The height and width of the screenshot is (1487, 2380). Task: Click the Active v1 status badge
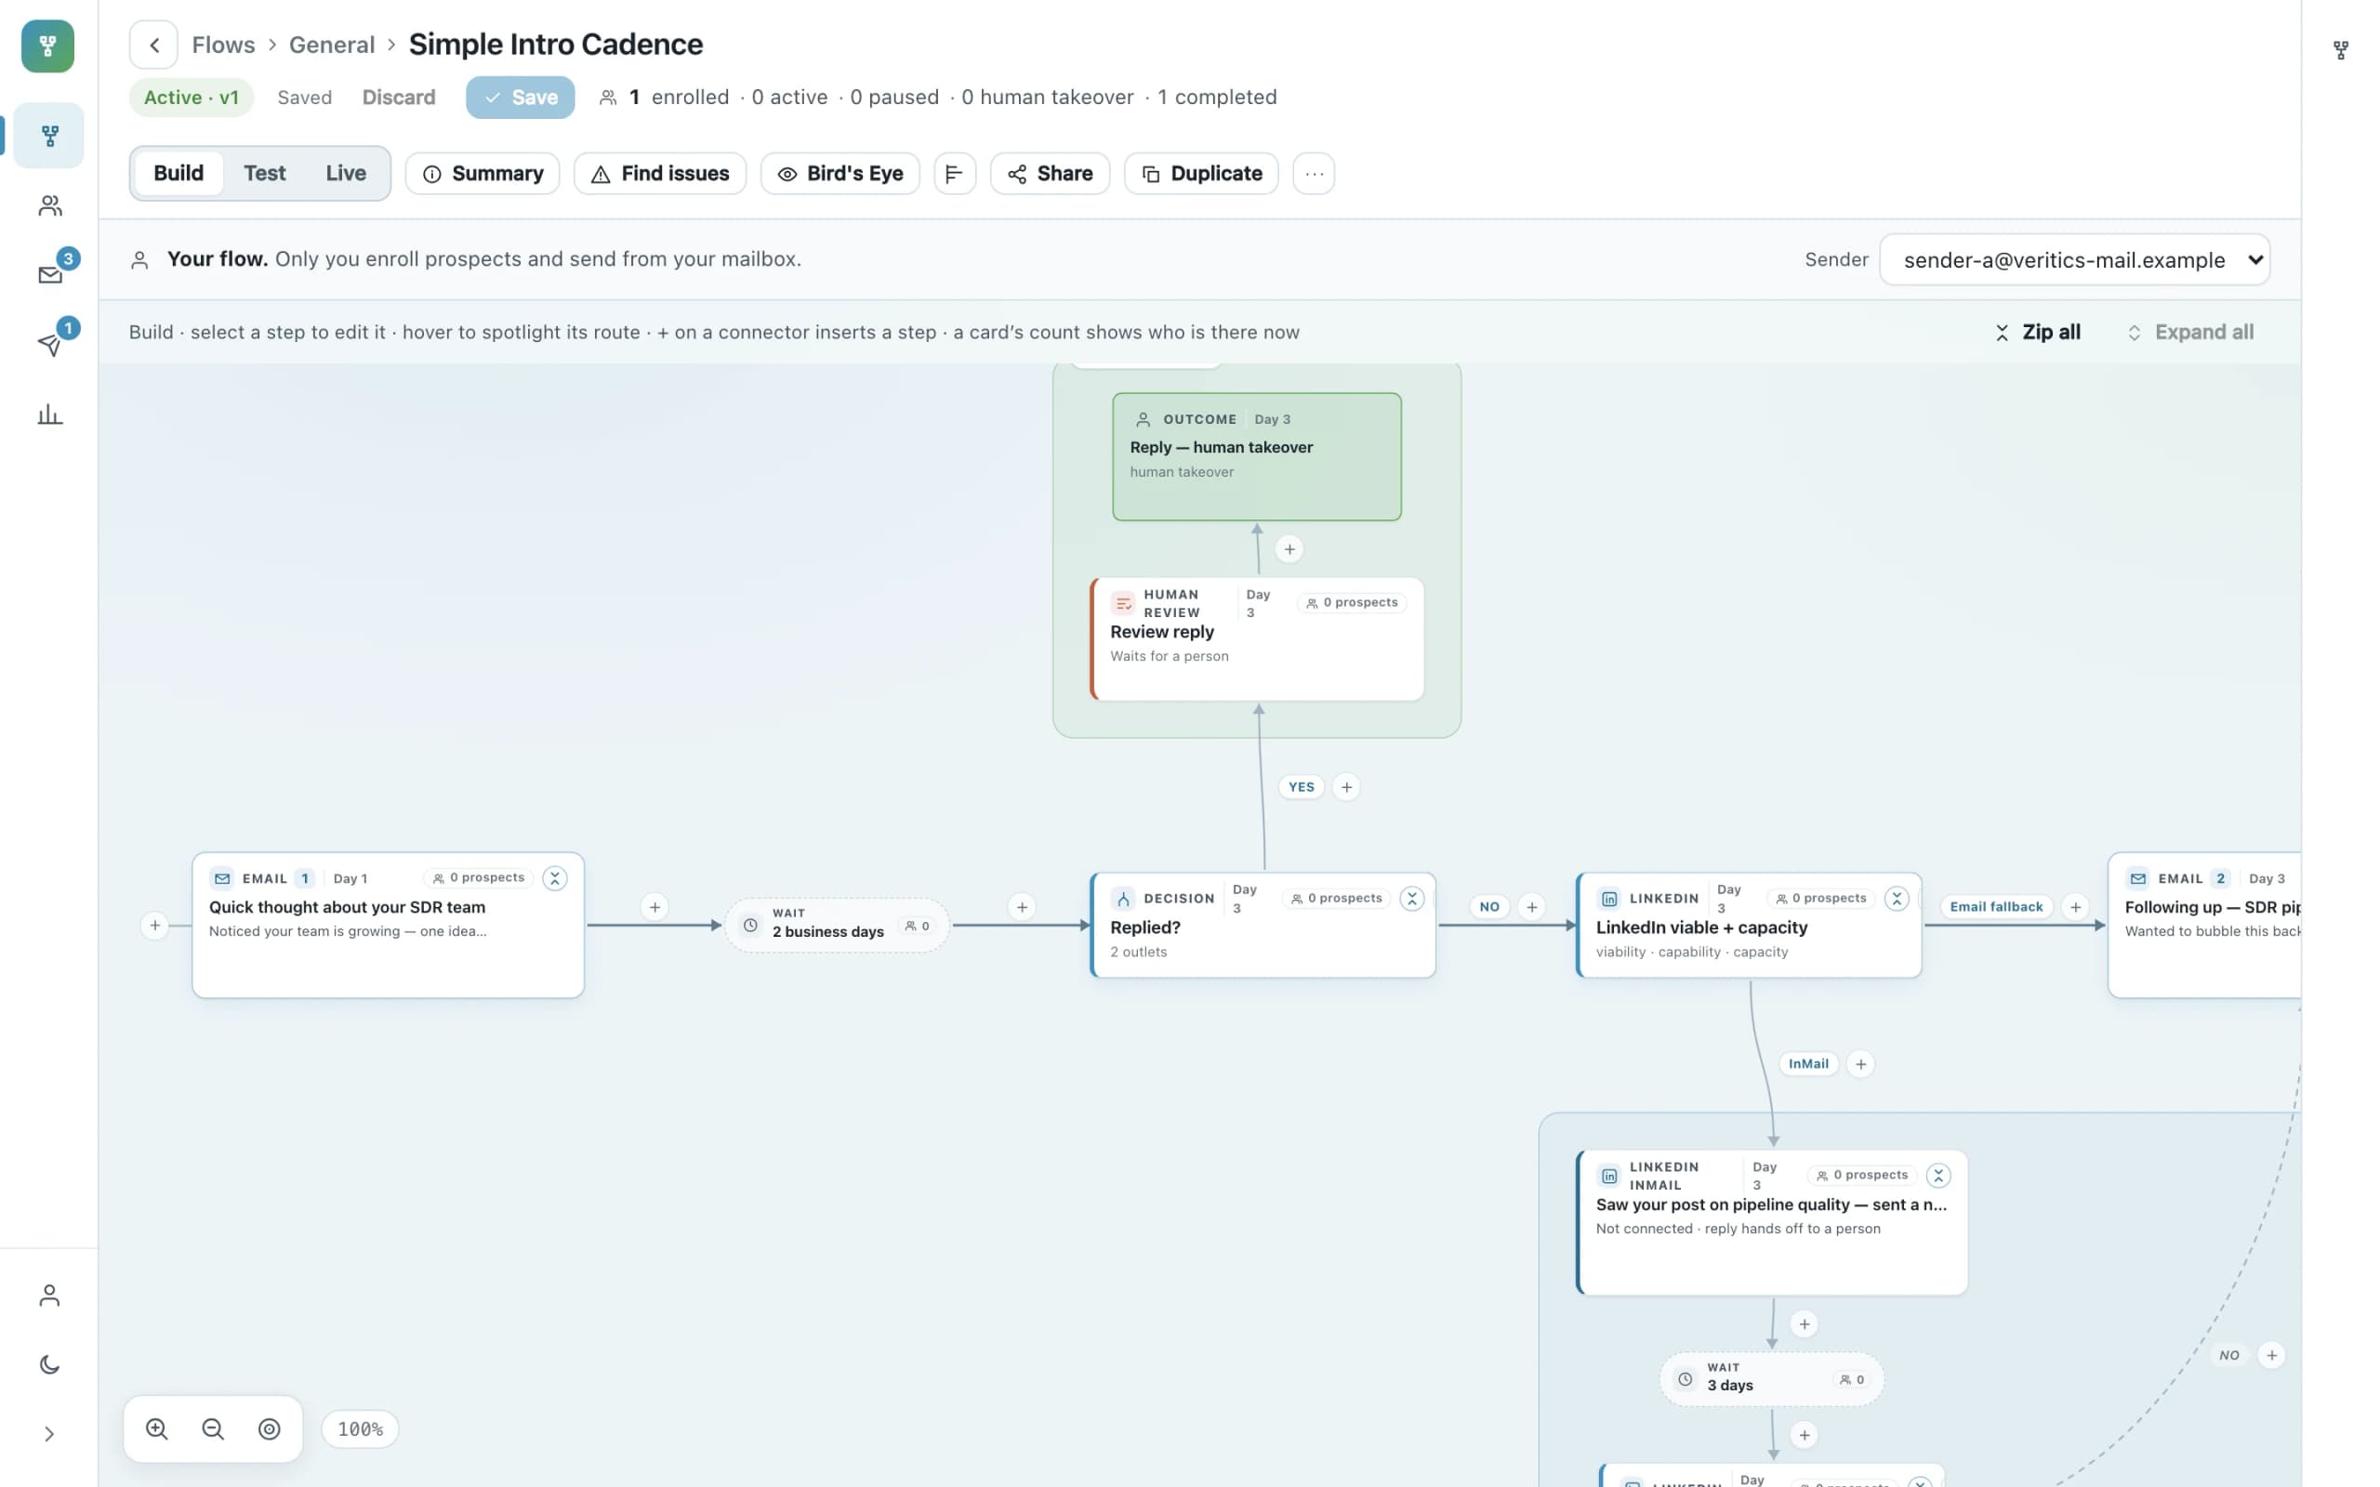(191, 98)
